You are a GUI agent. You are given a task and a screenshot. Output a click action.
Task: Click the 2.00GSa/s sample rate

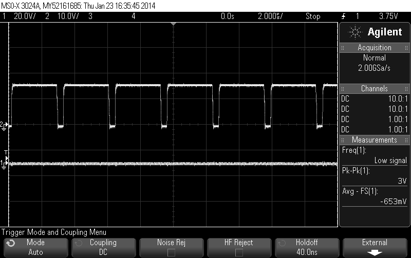coord(375,68)
